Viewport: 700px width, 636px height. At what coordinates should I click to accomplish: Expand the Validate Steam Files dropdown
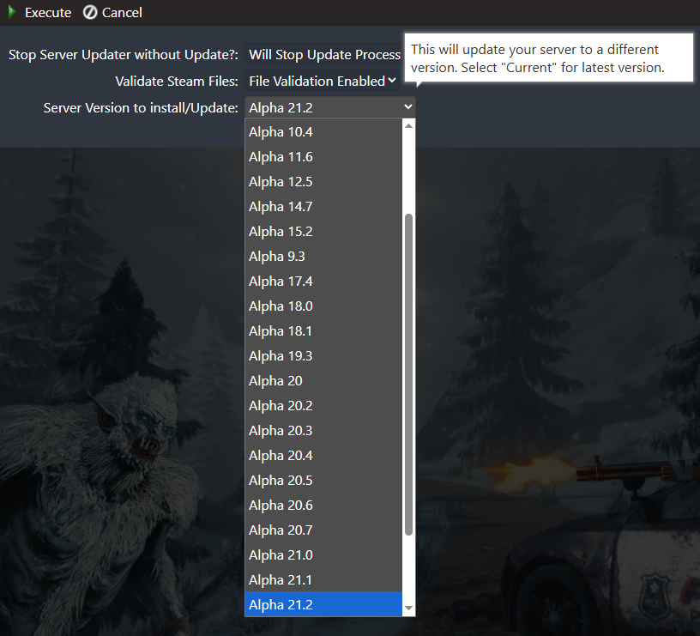322,82
